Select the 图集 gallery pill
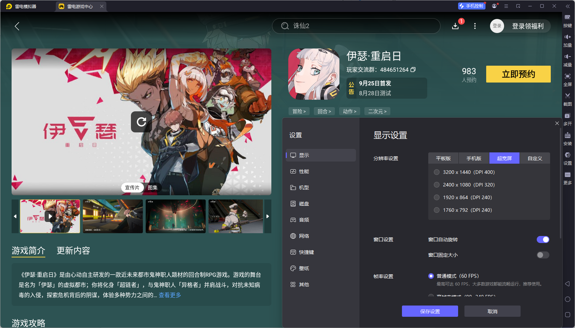The width and height of the screenshot is (575, 328). pyautogui.click(x=153, y=188)
